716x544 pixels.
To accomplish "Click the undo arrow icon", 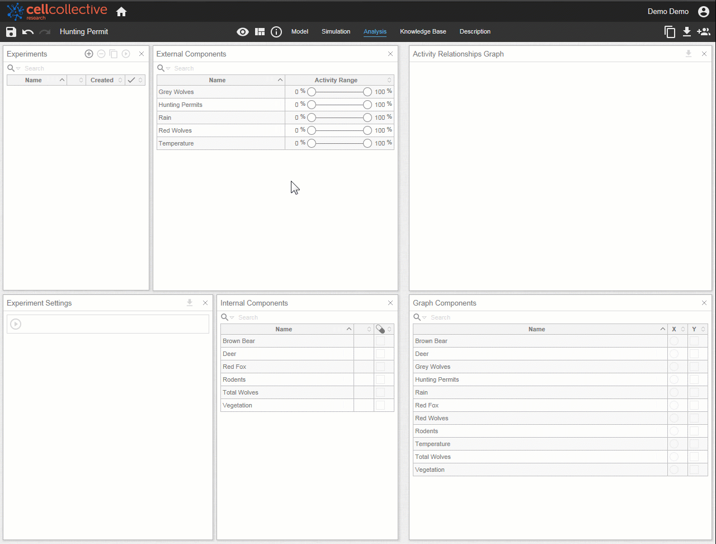I will tap(28, 32).
